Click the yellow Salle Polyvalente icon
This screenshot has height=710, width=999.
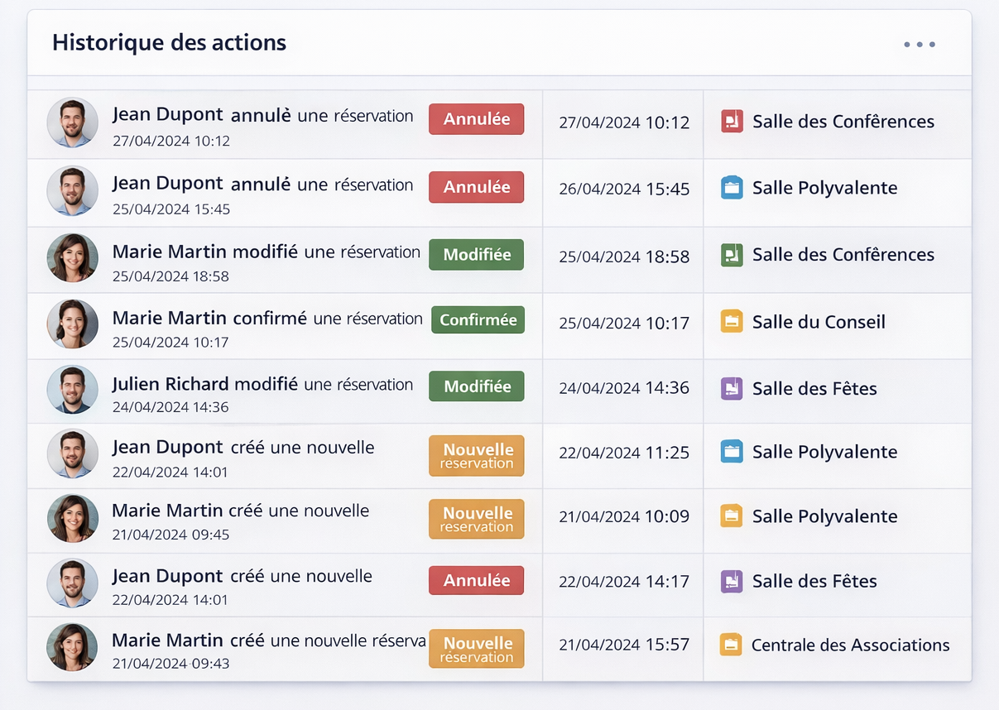point(732,515)
